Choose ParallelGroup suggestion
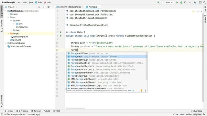 tap(106, 76)
